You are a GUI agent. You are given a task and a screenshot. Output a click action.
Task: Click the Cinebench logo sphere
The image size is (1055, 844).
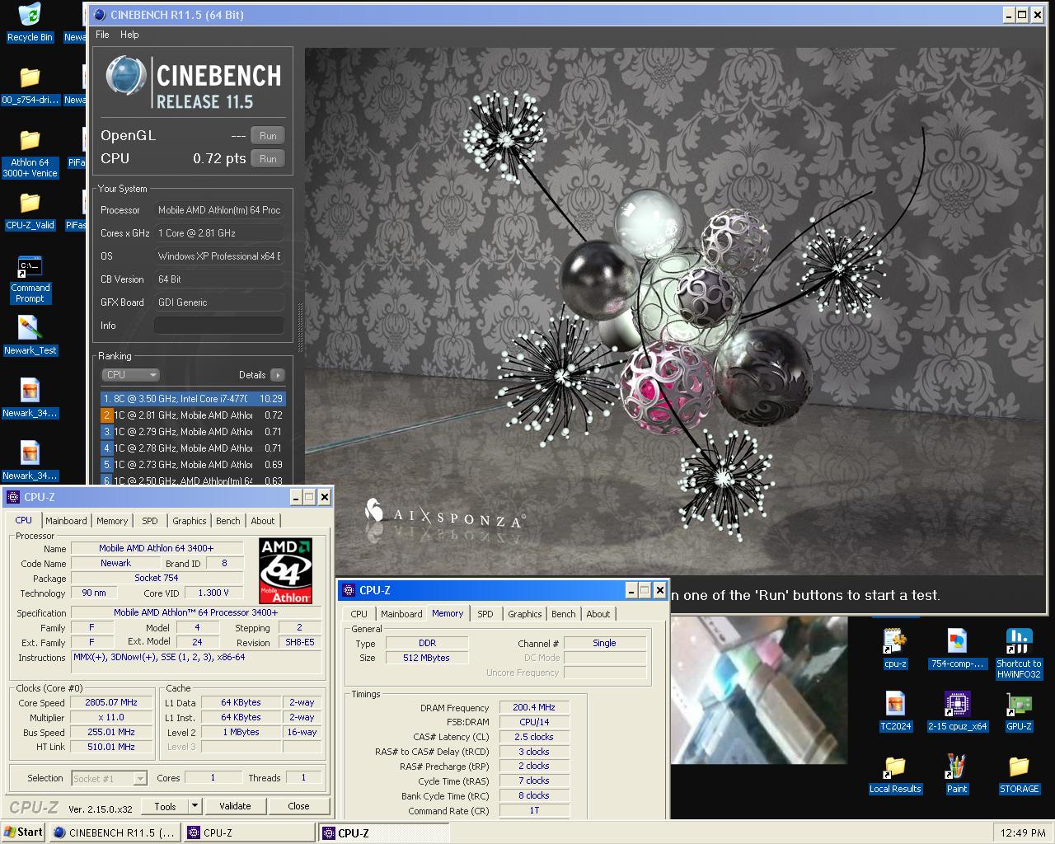(x=126, y=77)
